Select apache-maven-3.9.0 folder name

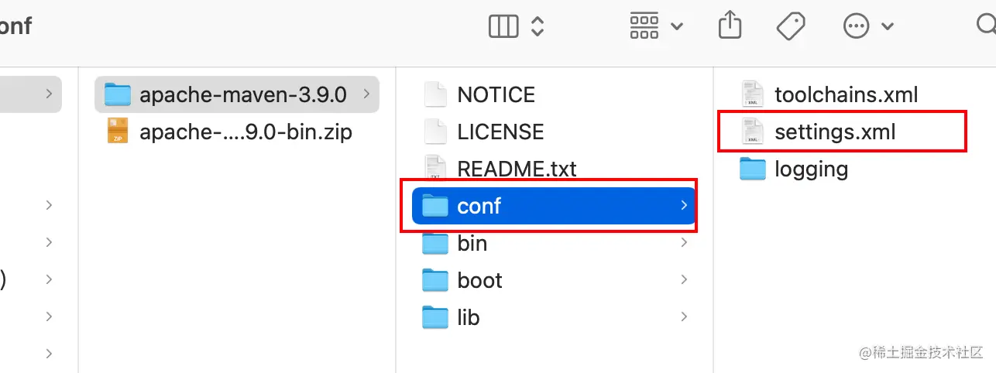(243, 95)
